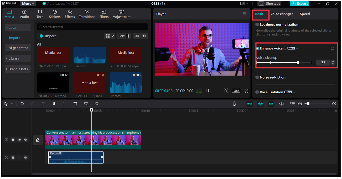342x179 pixels.
Task: Open the All filter dropdown
Action: pos(140,36)
